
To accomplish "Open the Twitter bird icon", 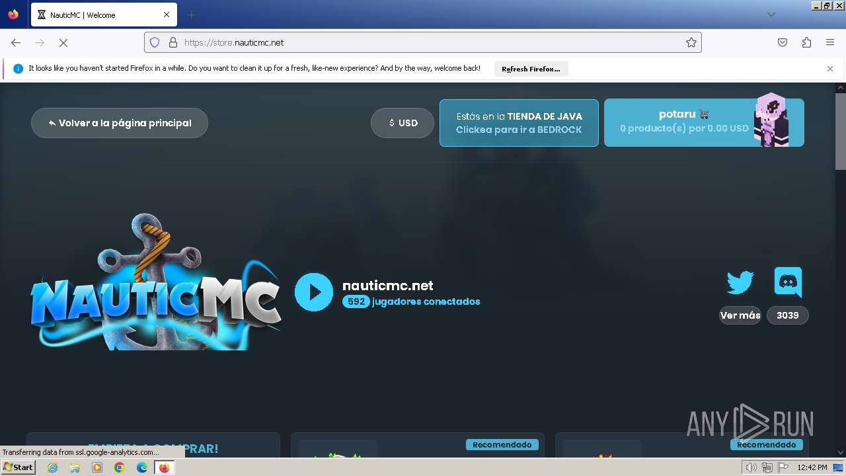I will [x=740, y=282].
